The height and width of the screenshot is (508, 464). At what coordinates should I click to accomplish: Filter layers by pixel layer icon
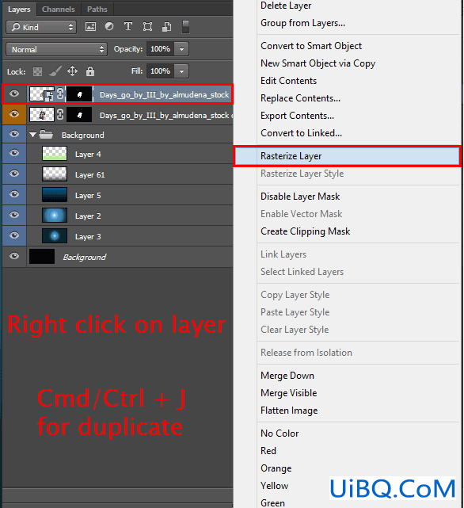(x=90, y=27)
